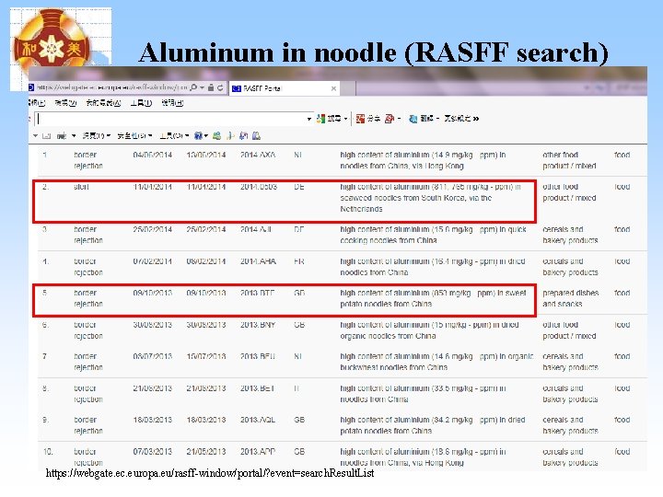The height and width of the screenshot is (497, 663).
Task: Open the 工具(T) menu in the menu bar
Action: click(x=141, y=103)
